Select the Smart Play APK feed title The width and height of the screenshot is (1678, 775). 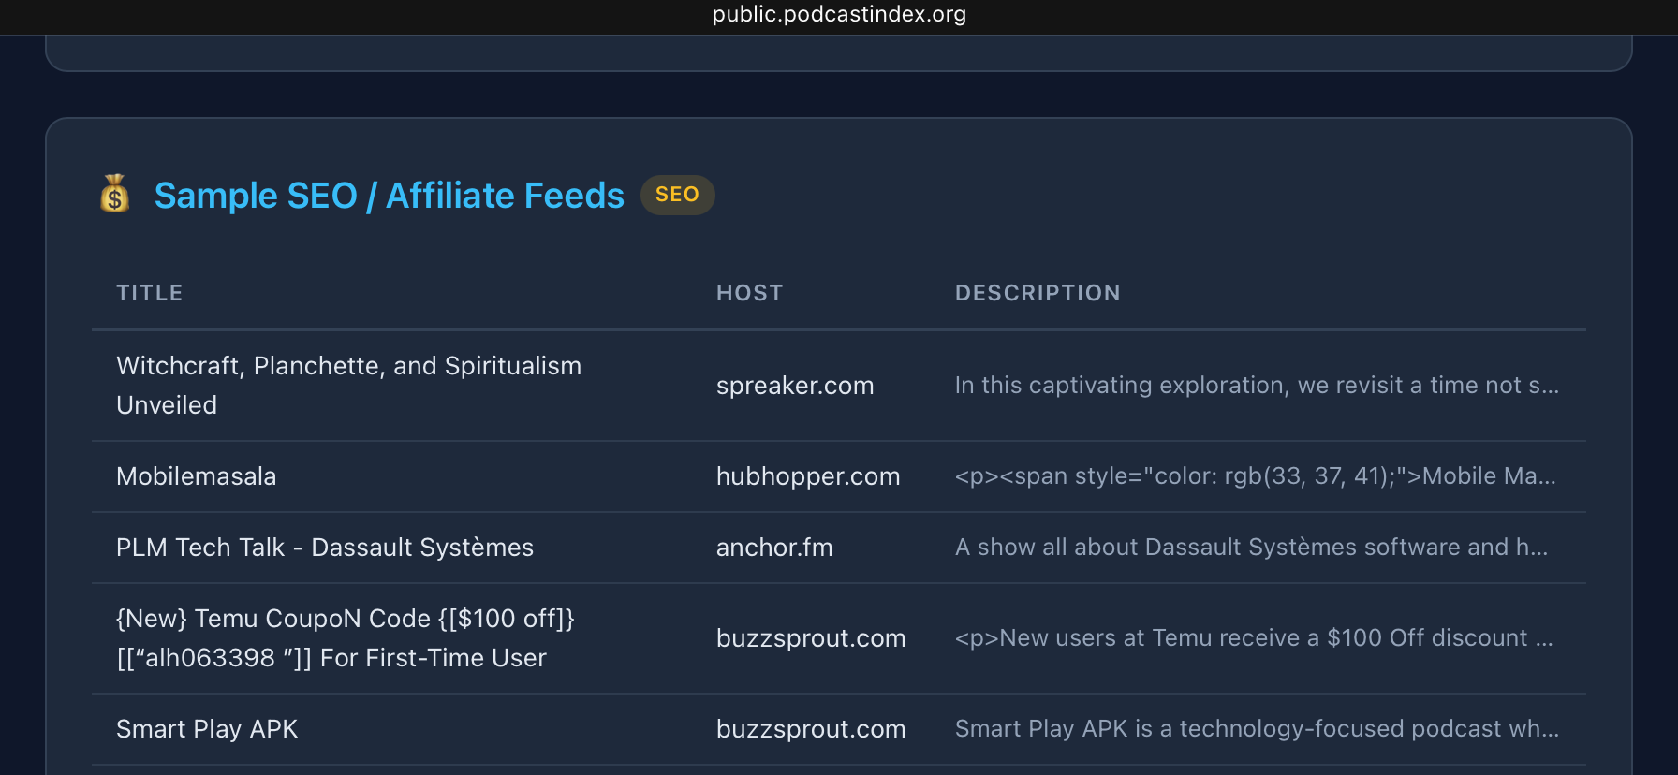click(x=207, y=729)
